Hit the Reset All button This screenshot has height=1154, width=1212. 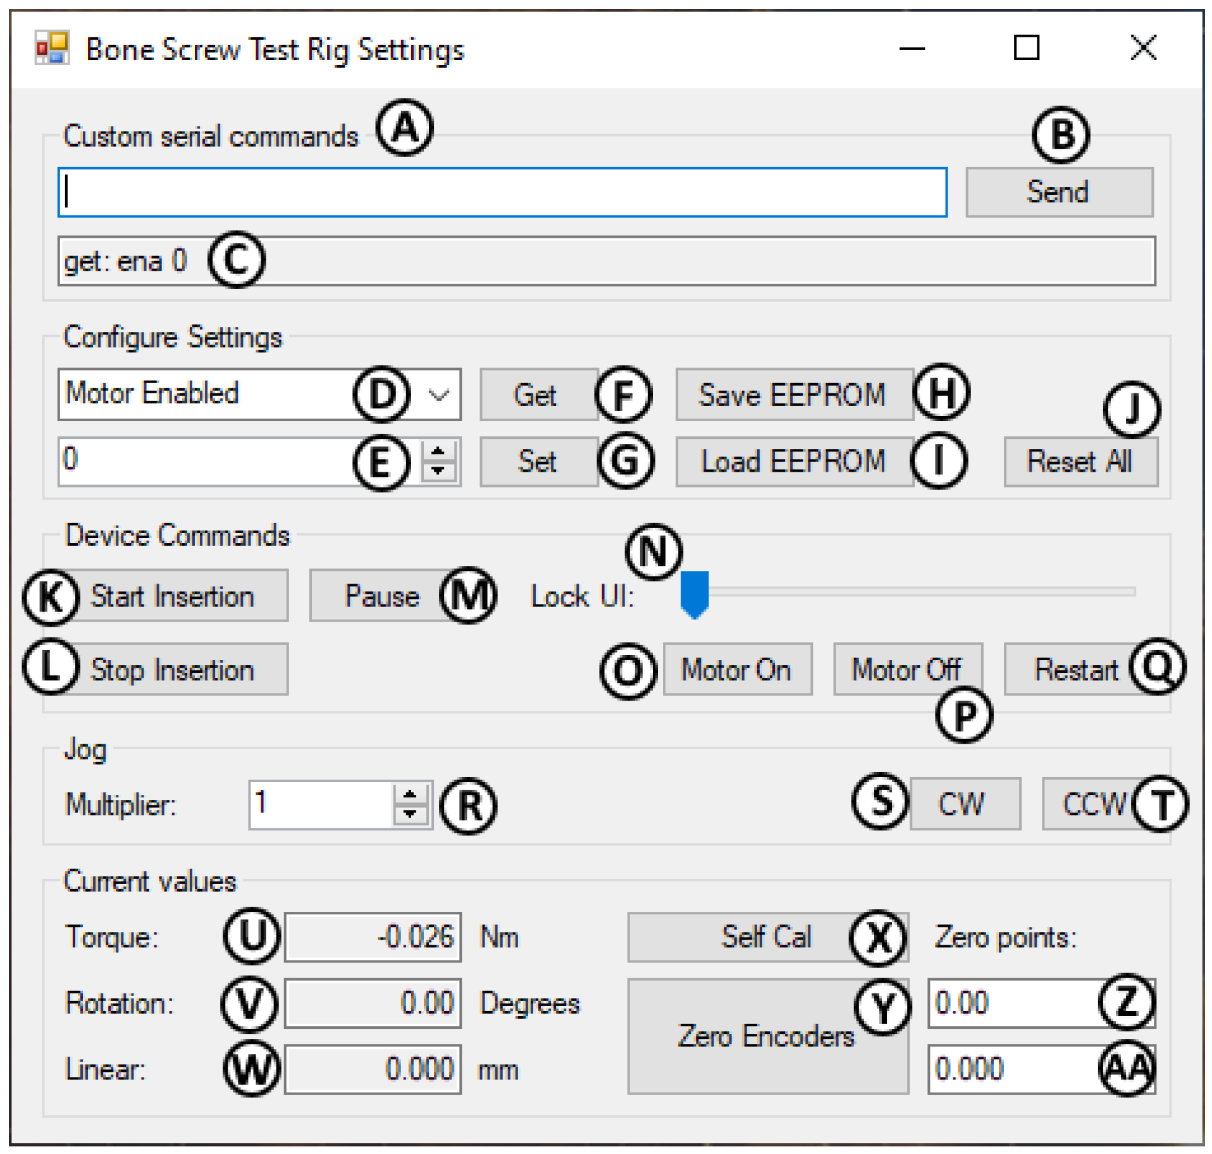click(x=1079, y=461)
